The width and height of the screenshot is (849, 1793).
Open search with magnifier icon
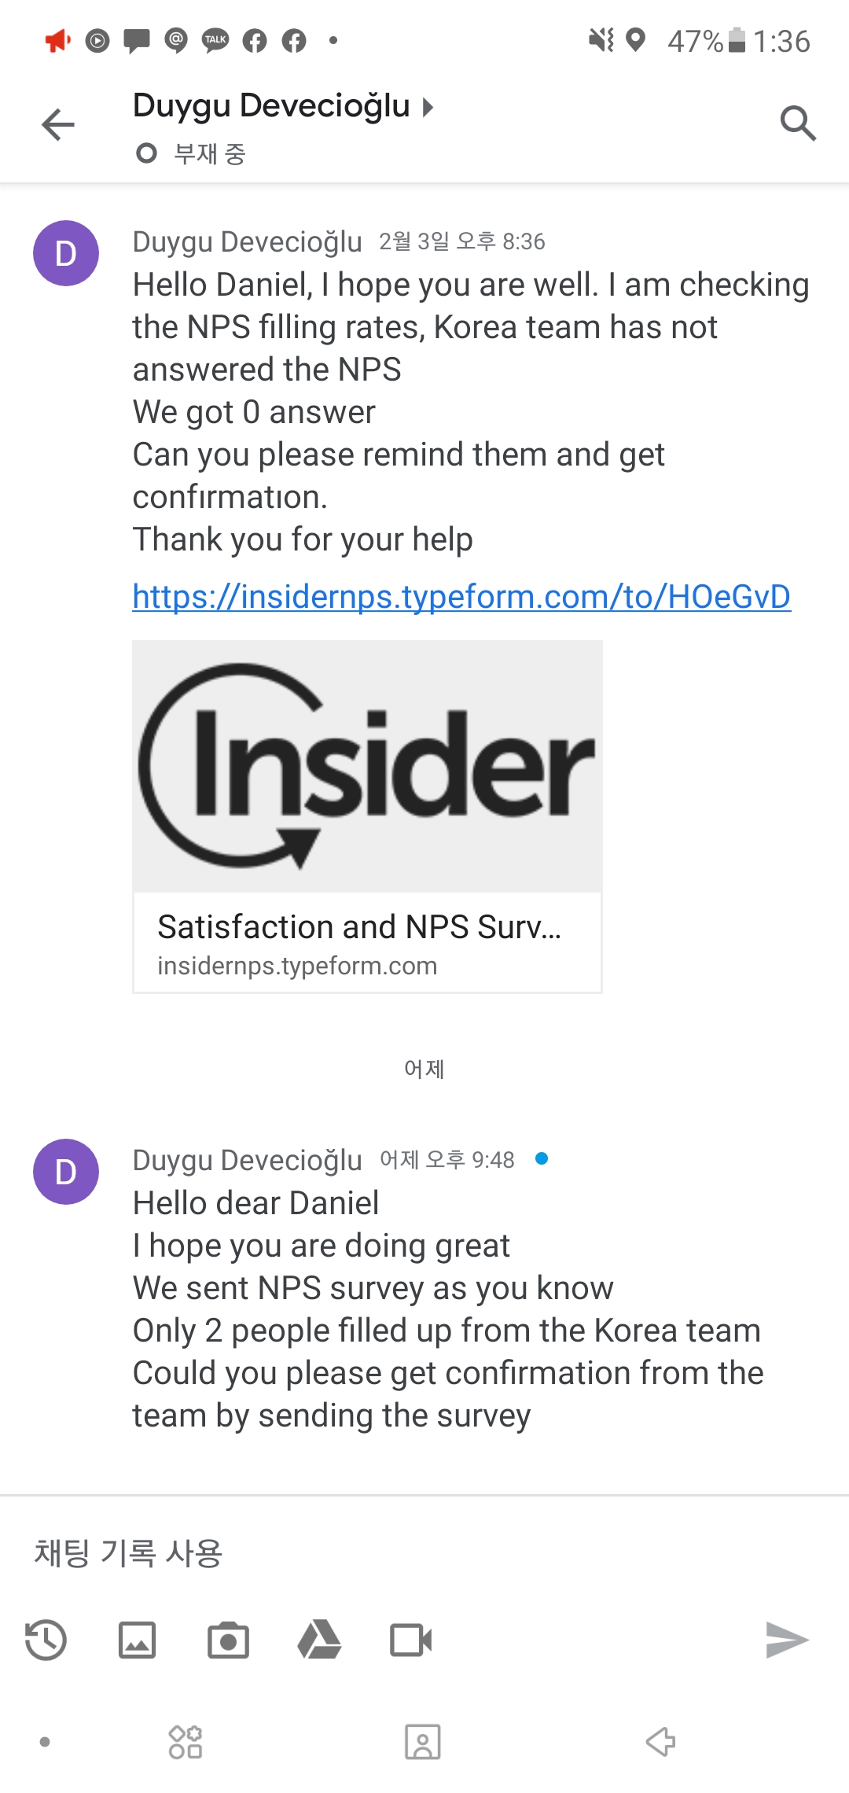coord(798,123)
